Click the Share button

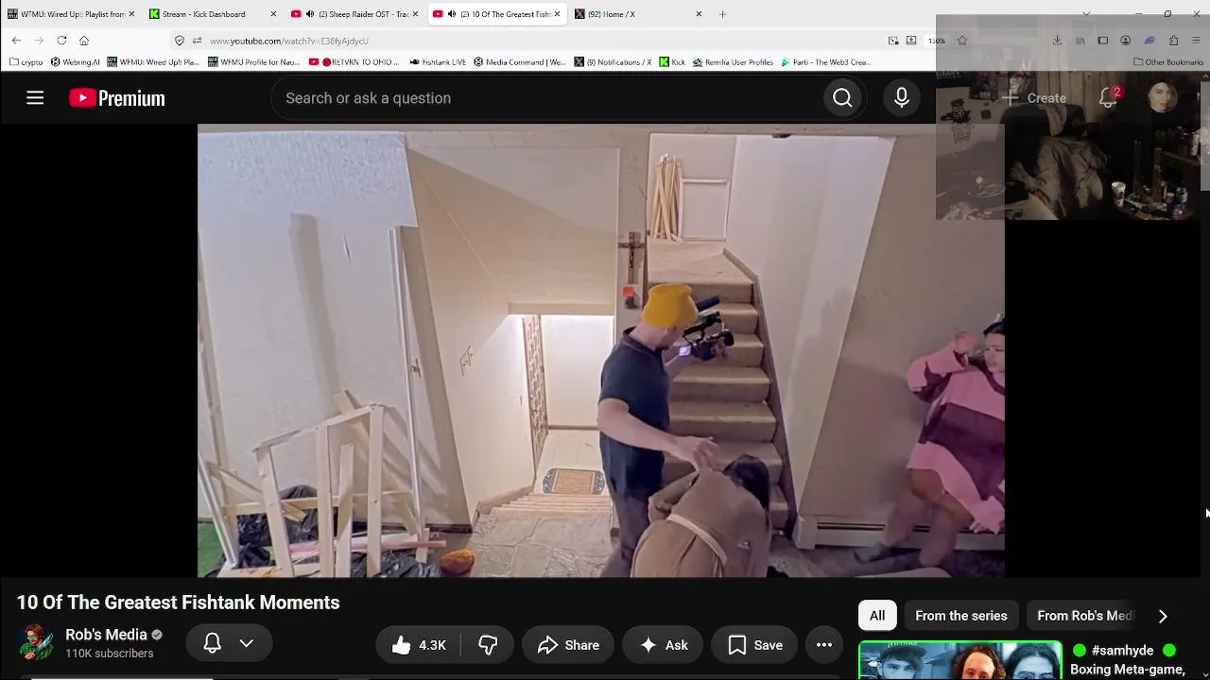coord(568,645)
